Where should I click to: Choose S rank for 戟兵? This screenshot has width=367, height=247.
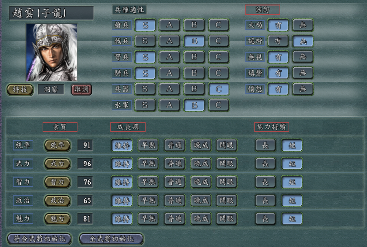pos(145,41)
